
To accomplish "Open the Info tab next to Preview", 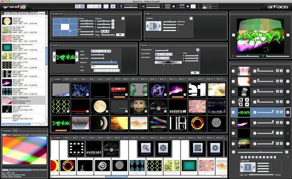I will 15,131.
